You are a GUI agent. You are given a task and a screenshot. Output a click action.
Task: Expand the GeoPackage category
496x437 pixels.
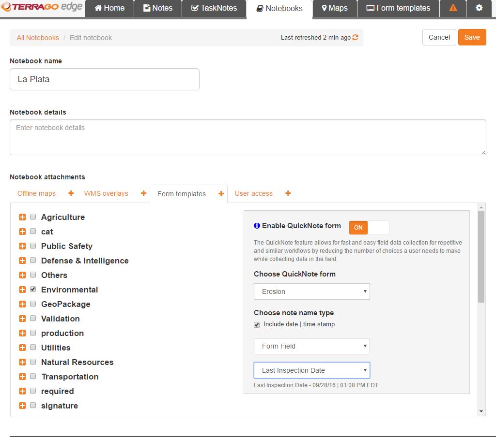click(x=22, y=304)
